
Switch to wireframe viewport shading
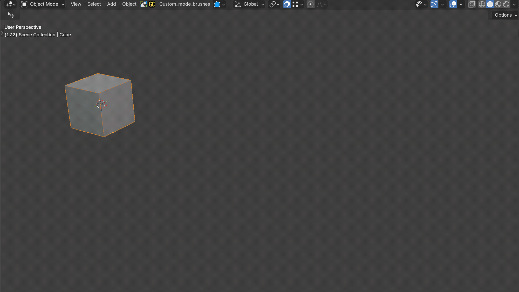click(x=482, y=4)
